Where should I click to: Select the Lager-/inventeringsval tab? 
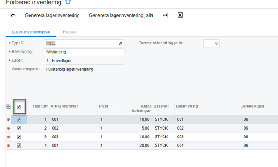(31, 32)
